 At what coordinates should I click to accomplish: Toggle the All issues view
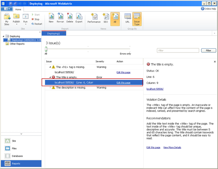coord(115,19)
